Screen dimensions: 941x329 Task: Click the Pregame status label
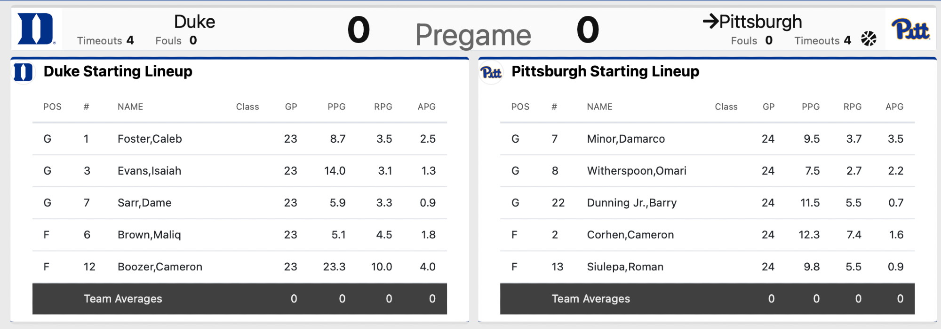pos(473,35)
